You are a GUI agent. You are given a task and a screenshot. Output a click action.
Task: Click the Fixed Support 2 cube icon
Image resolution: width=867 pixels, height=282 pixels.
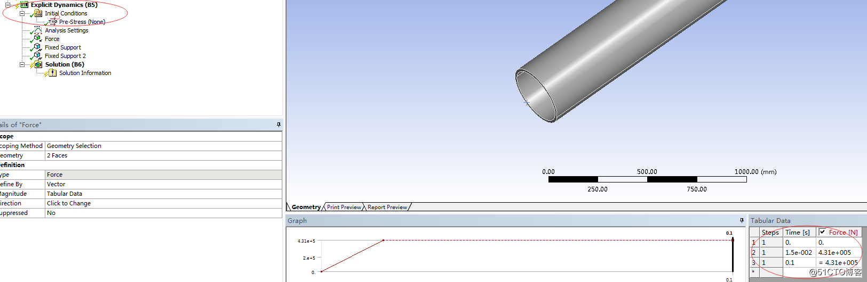[x=38, y=55]
